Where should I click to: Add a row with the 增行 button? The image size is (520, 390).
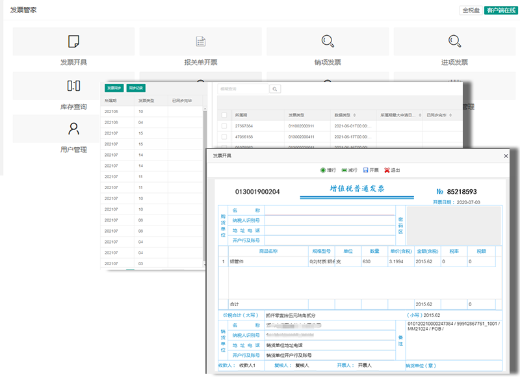[x=328, y=170]
